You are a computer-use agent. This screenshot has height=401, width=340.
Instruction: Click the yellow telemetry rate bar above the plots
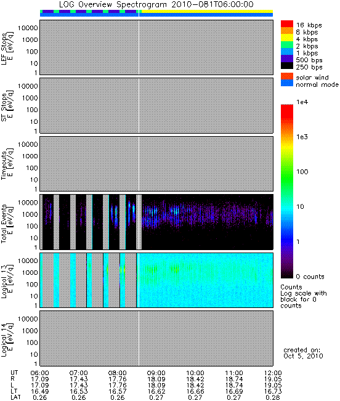206,11
